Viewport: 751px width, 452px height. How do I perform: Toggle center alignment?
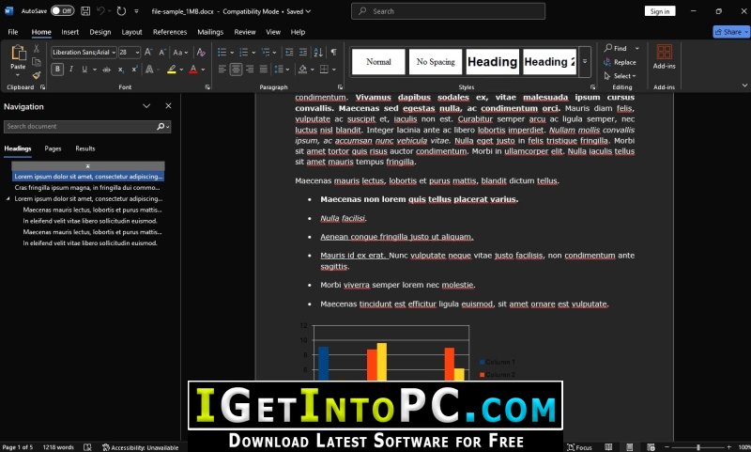click(x=236, y=70)
